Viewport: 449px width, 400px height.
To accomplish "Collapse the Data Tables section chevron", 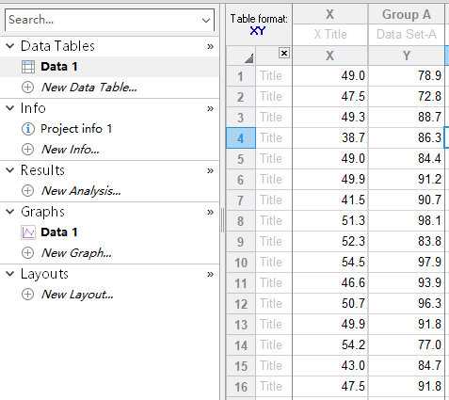I will pyautogui.click(x=10, y=46).
